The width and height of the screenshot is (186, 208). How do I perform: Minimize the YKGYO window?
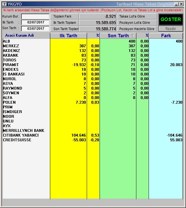[177, 4]
